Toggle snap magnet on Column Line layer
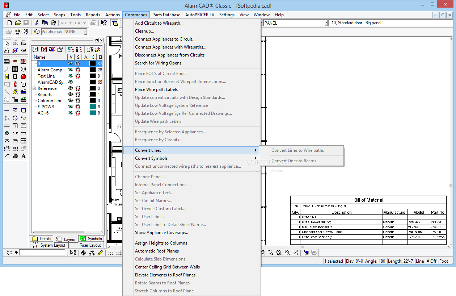Screen dimensions: 456x296 click(77, 100)
